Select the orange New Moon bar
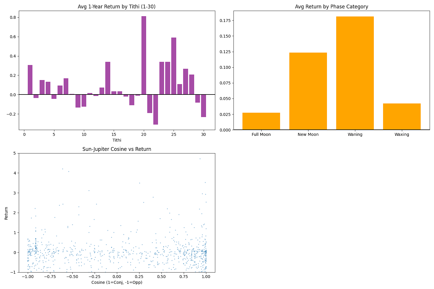 308,91
